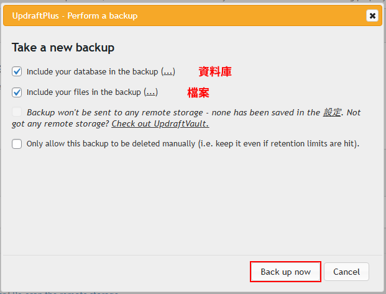Click the Include your files label text
386x294 pixels.
(84, 92)
